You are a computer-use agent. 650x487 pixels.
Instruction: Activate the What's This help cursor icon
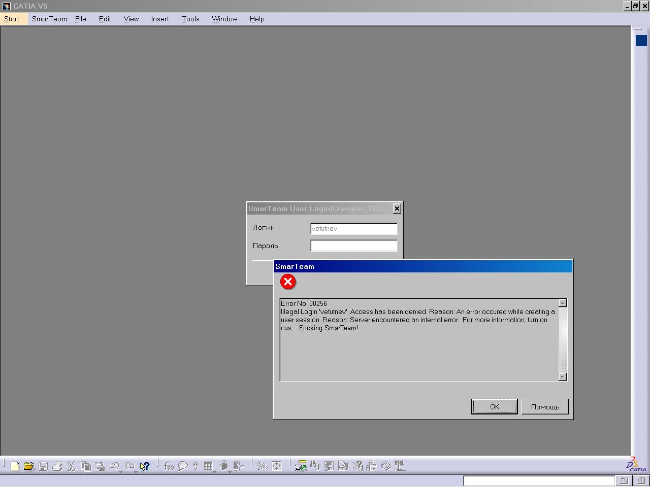[145, 466]
